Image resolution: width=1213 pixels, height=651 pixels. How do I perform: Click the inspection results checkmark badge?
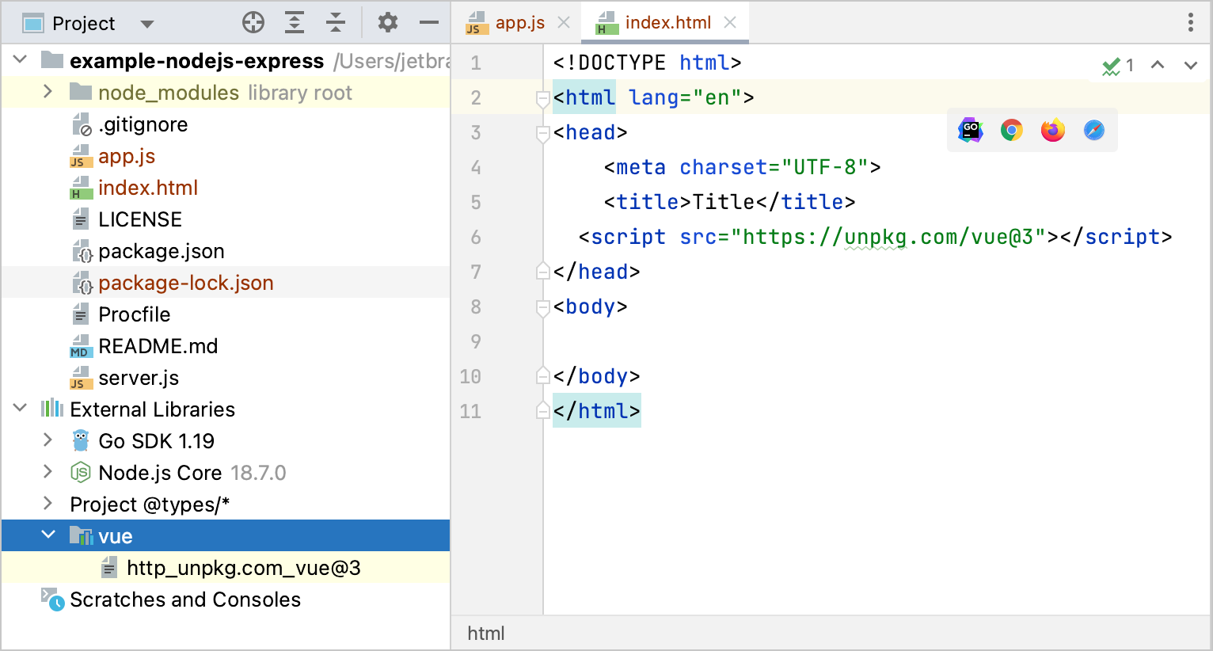coord(1111,65)
